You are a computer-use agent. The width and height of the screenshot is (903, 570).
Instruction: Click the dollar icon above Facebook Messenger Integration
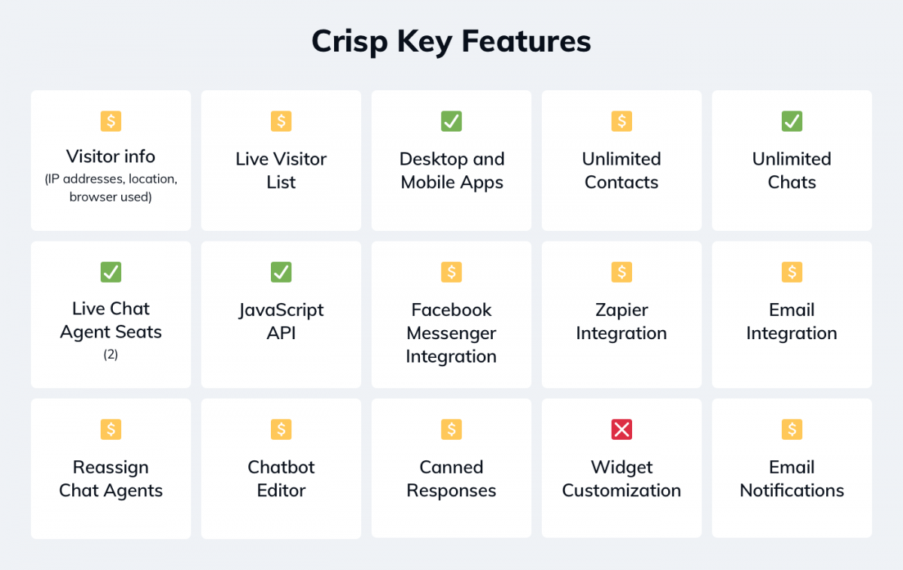pos(451,272)
